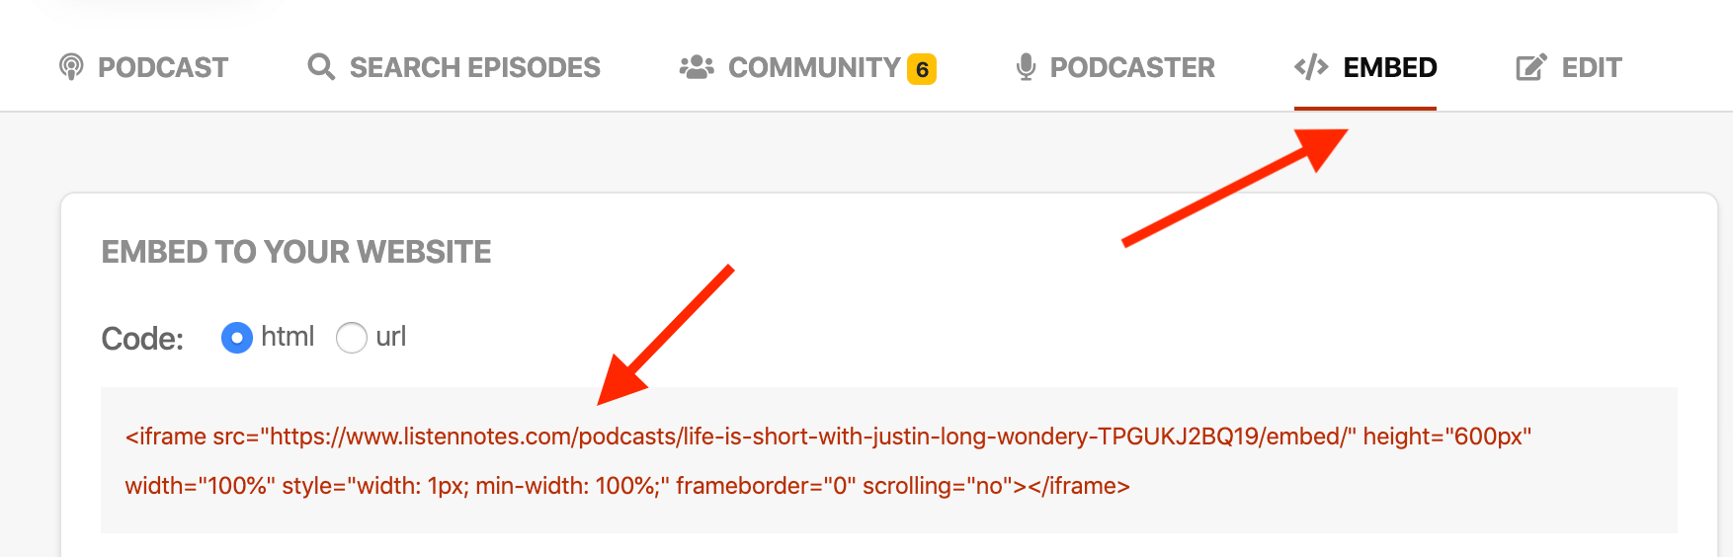Viewport: 1733px width, 557px height.
Task: Click the magnifying glass search icon
Action: coord(321,67)
